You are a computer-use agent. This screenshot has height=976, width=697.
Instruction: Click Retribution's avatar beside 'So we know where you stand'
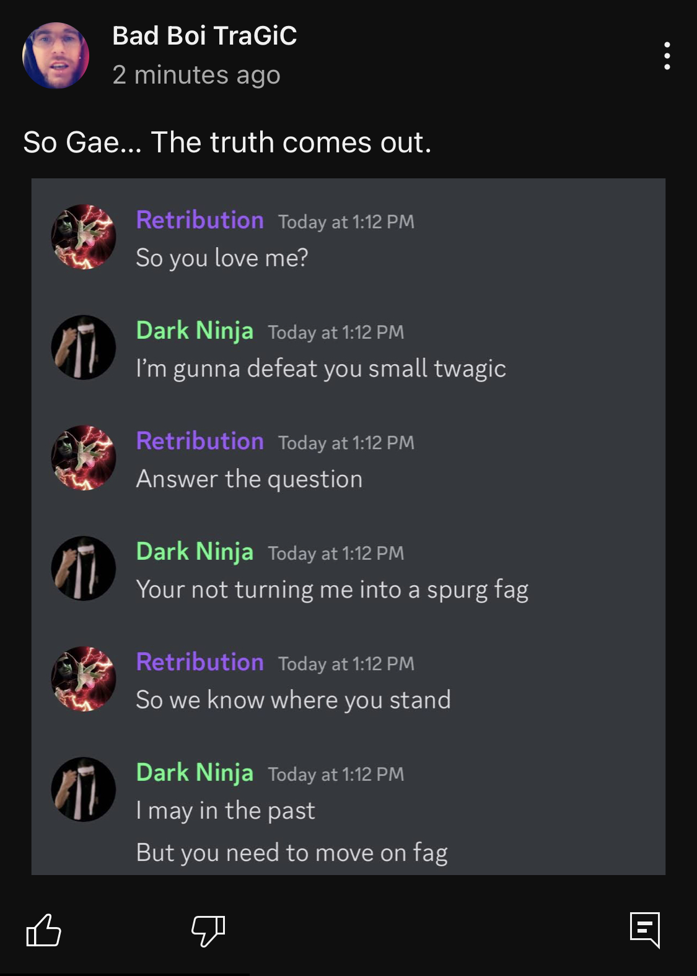[x=83, y=679]
